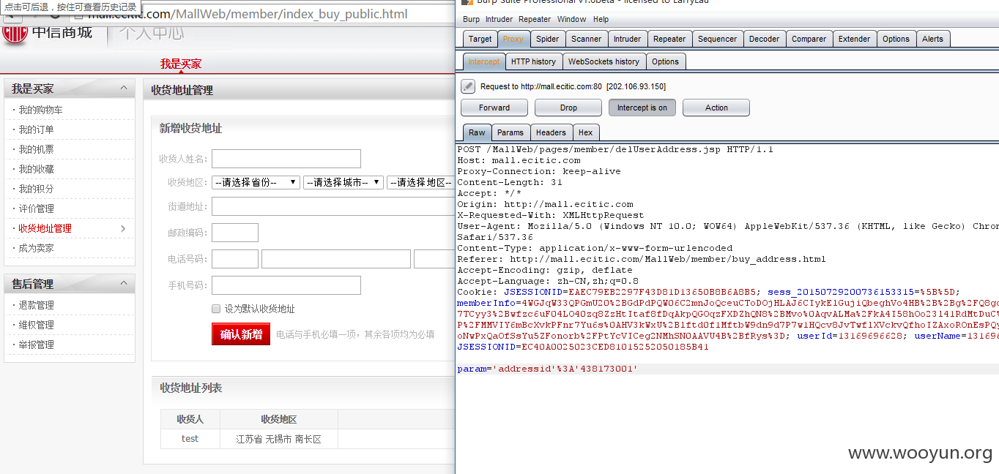999x474 pixels.
Task: Open the 请选择城市 city dropdown
Action: (x=343, y=182)
